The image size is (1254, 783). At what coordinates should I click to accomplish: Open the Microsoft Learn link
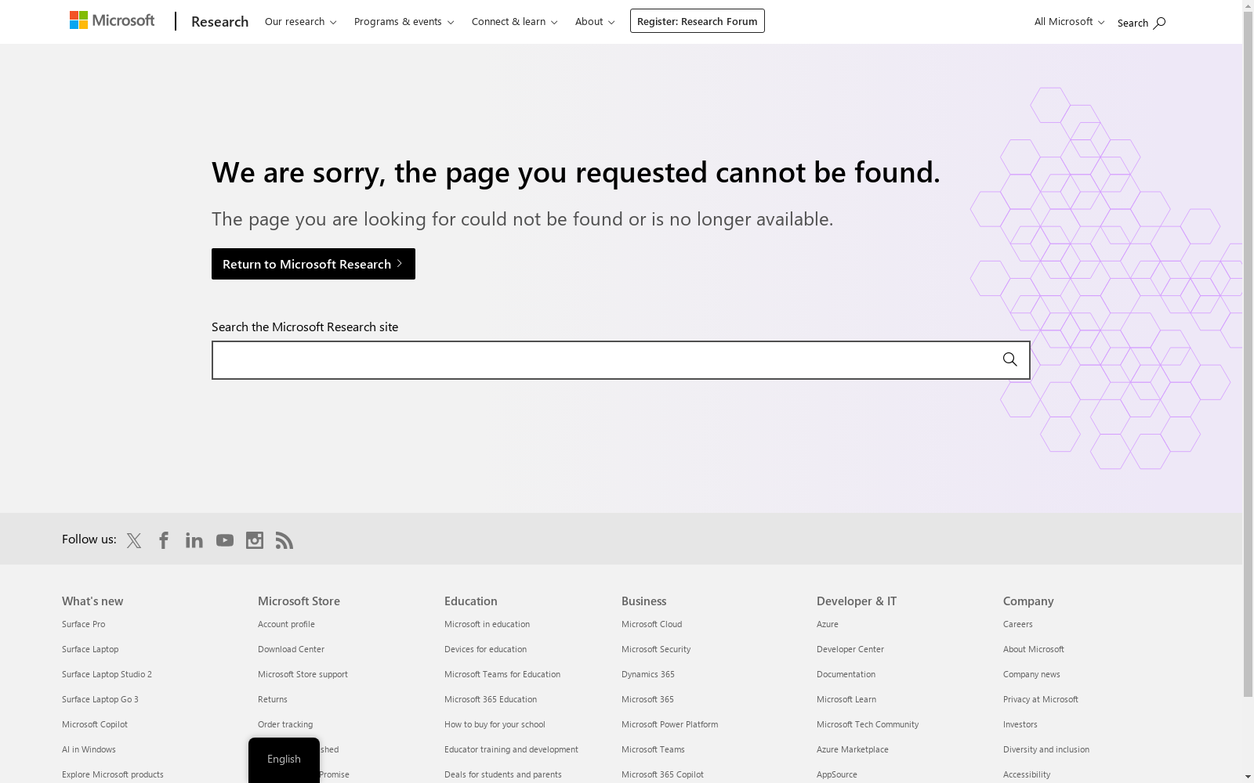(x=846, y=699)
